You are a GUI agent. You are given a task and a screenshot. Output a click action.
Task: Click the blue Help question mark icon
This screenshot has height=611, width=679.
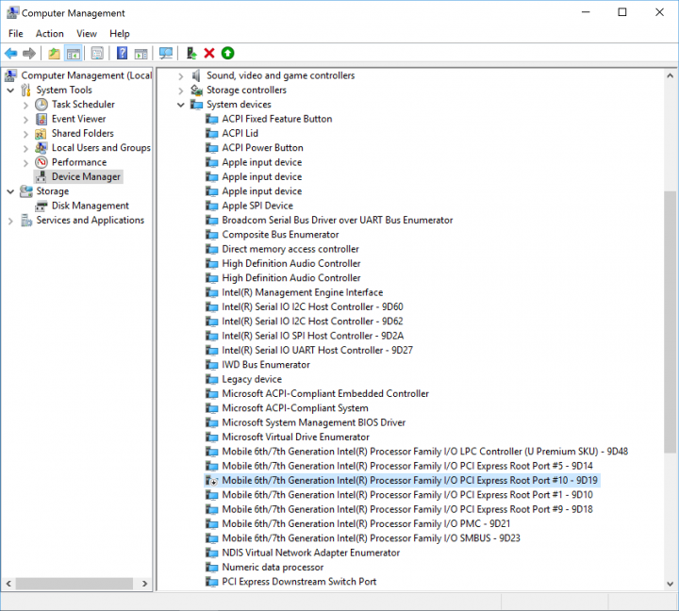pyautogui.click(x=122, y=53)
